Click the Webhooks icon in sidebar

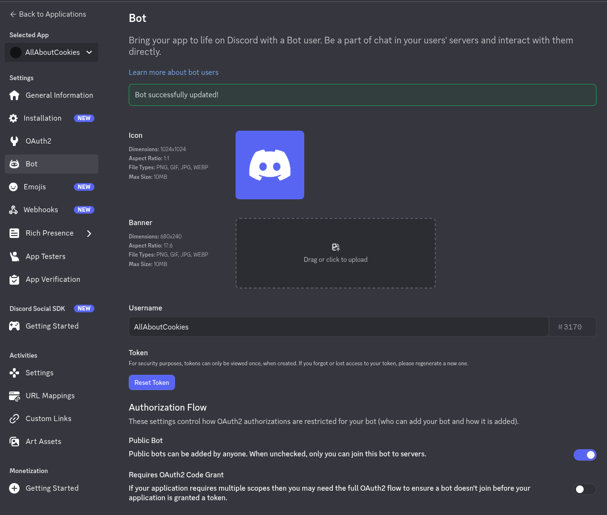13,210
